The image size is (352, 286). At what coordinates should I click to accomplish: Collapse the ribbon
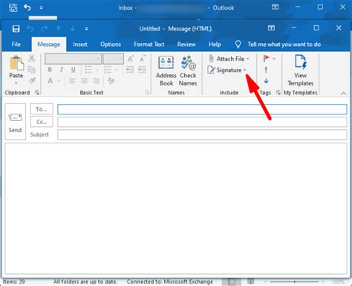tap(343, 94)
